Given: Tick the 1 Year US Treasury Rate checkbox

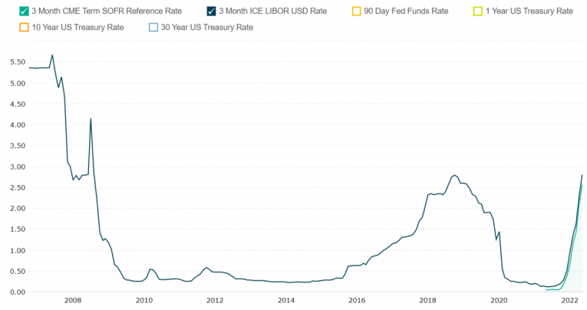Looking at the screenshot, I should pos(477,12).
